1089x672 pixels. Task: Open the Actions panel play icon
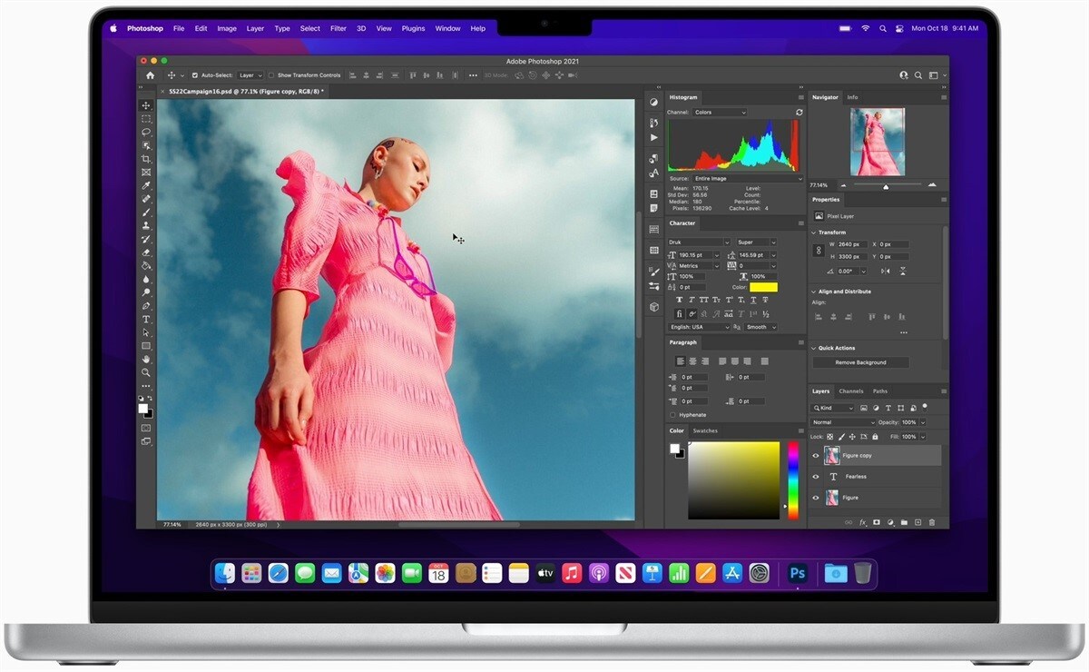[x=654, y=138]
